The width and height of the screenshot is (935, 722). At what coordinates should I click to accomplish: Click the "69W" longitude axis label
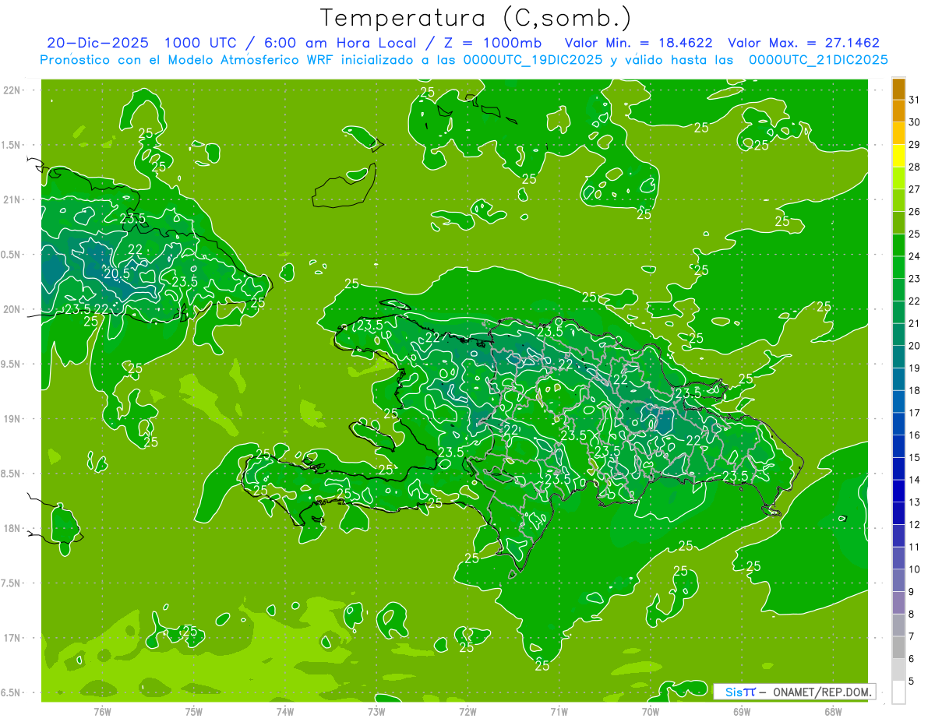click(x=742, y=711)
